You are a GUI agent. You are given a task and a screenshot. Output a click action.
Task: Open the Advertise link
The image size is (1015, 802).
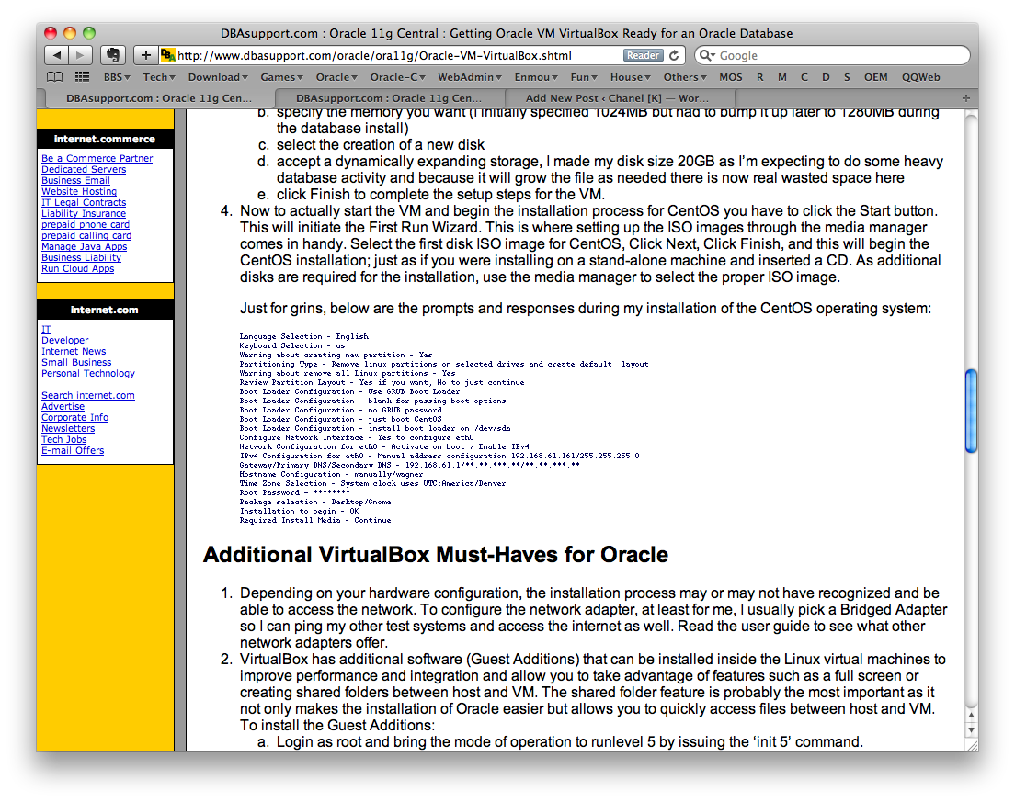coord(63,406)
